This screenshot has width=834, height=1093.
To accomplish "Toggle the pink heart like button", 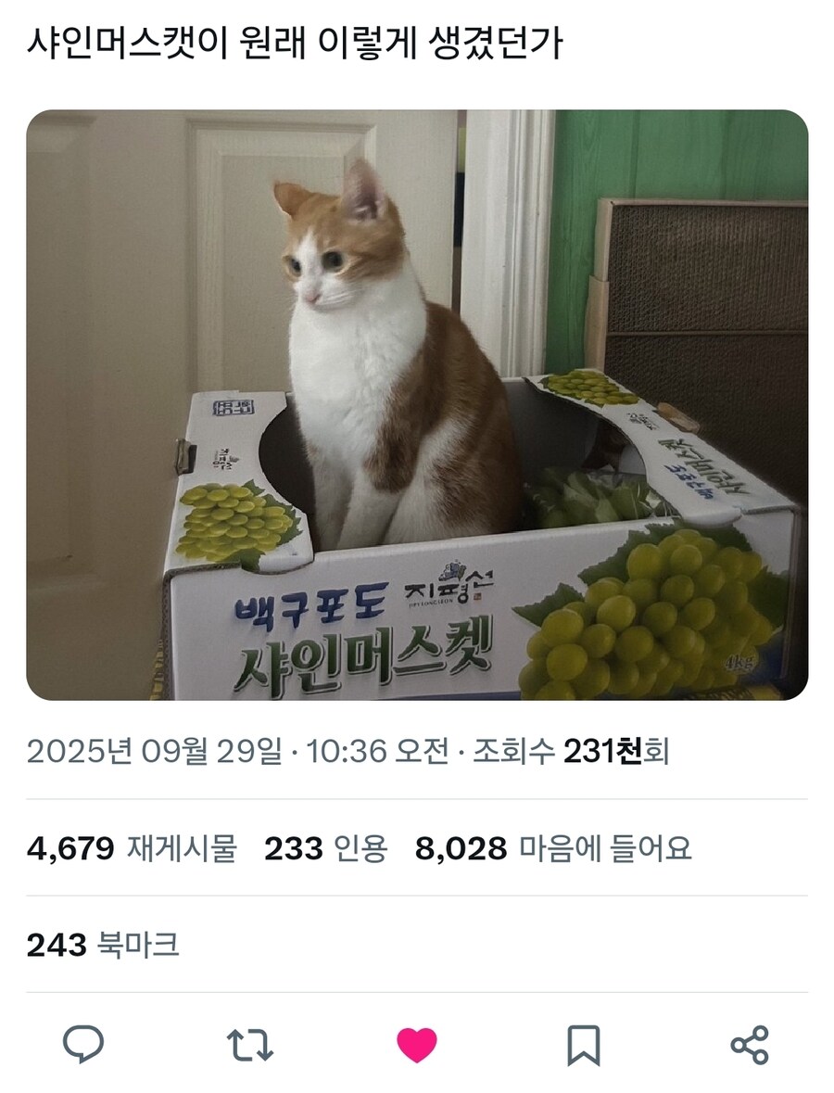I will point(417,1045).
